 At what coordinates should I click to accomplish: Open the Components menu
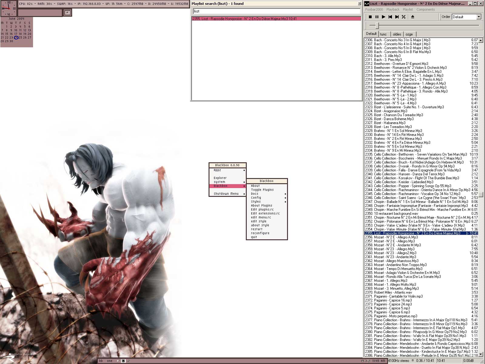click(426, 9)
